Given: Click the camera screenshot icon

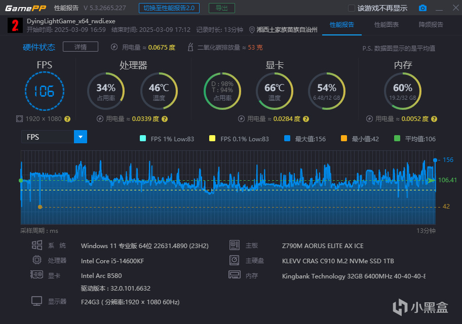Looking at the screenshot, I should click(422, 8).
